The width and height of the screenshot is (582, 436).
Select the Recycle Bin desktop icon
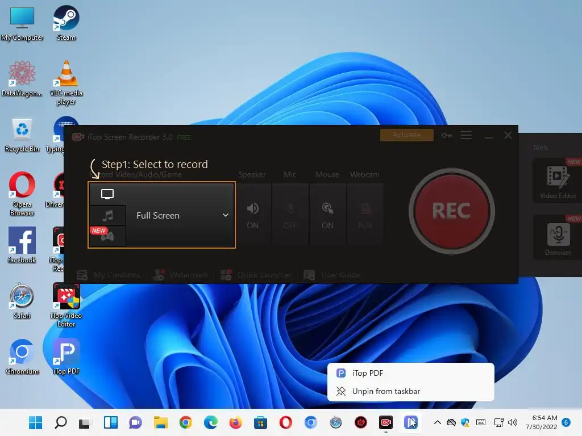[22, 135]
